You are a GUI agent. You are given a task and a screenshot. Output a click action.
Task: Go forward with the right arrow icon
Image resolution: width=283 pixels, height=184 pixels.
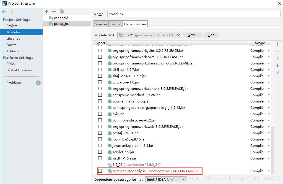11,12
